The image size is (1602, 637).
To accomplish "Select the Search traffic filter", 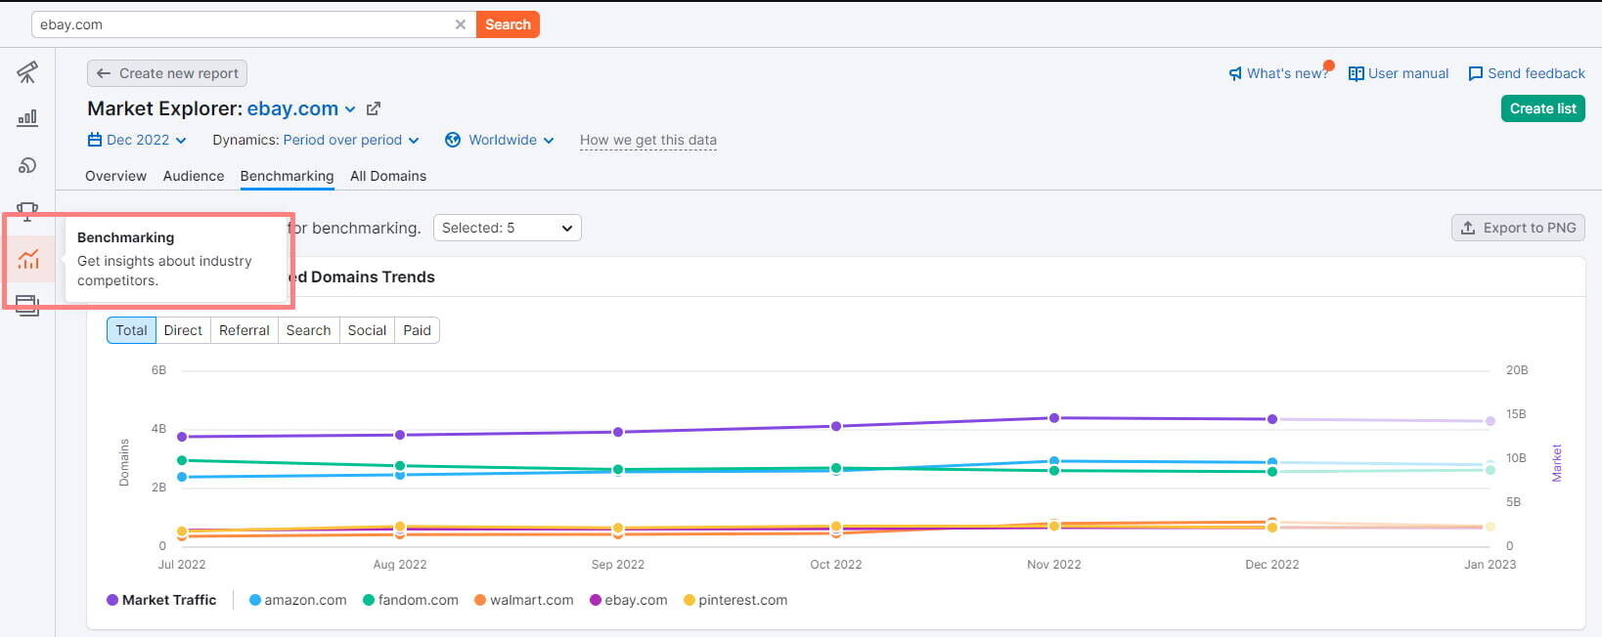I will coord(308,330).
